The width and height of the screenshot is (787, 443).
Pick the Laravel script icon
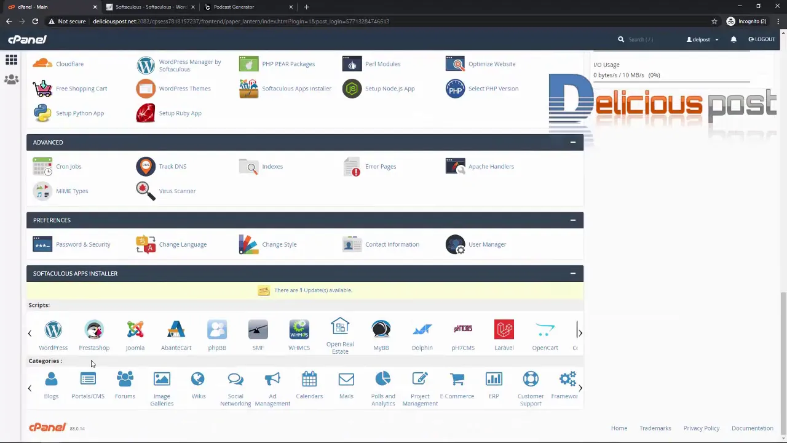click(504, 330)
